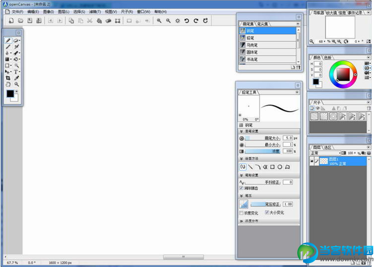Open the 图层(L) menu
The height and width of the screenshot is (267, 374).
(x=64, y=12)
